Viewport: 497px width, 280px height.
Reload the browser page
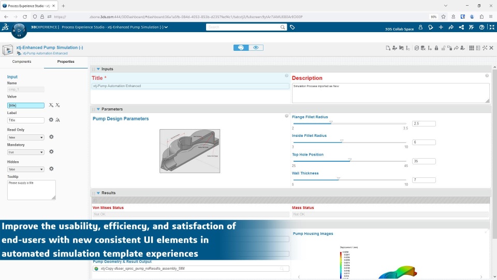point(25,17)
